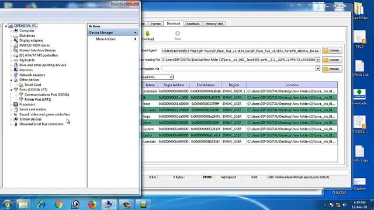This screenshot has height=210, width=374.
Task: Select the Disk drives icon in the tree
Action: 16,36
